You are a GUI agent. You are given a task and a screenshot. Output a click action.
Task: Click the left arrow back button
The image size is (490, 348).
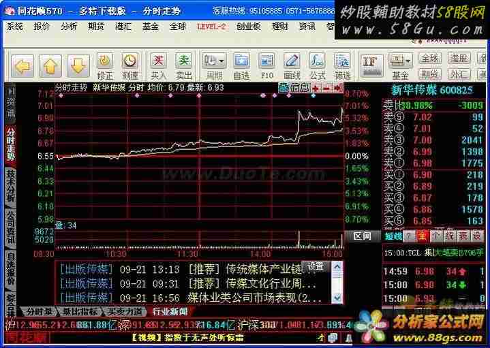(x=22, y=66)
